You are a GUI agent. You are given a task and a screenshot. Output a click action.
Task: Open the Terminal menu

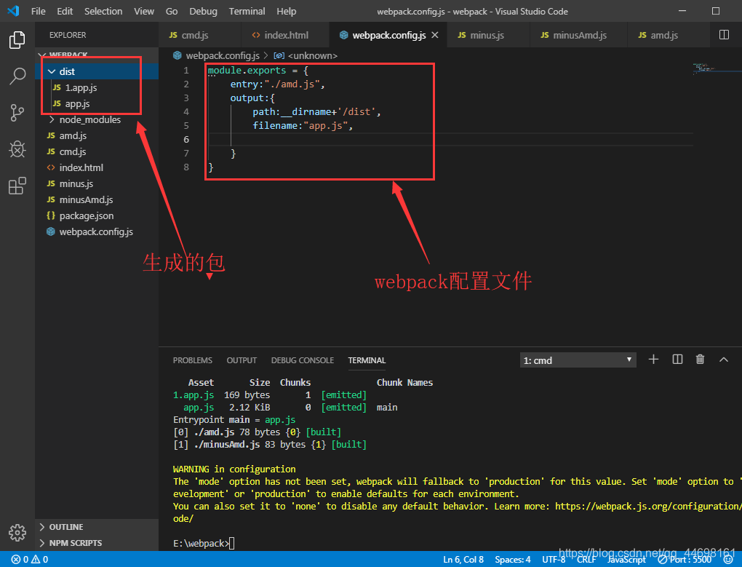[247, 11]
